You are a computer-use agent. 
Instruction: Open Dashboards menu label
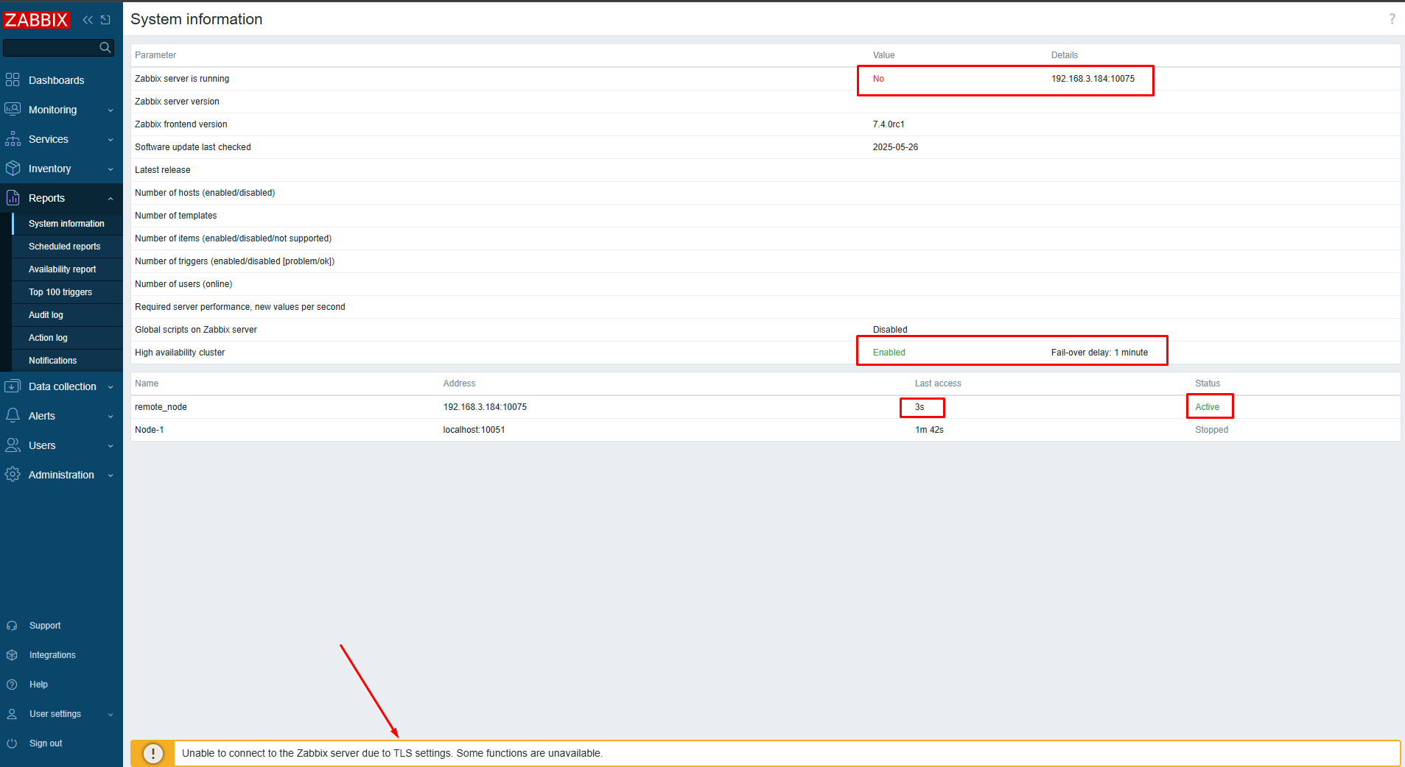(56, 80)
